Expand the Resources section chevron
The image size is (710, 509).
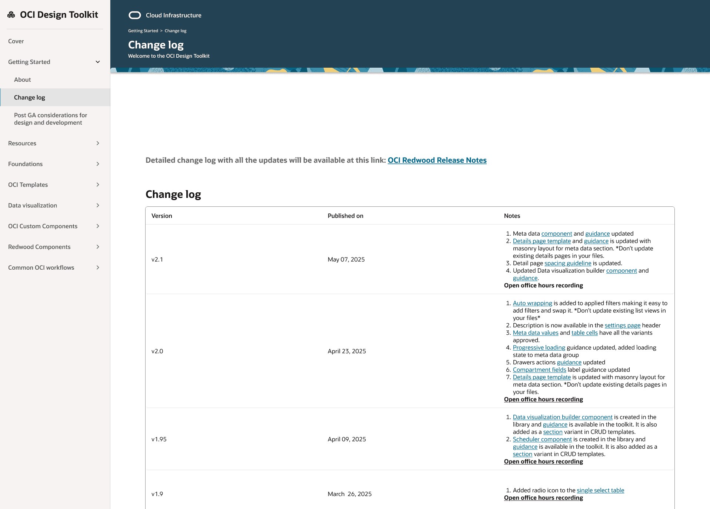point(98,143)
